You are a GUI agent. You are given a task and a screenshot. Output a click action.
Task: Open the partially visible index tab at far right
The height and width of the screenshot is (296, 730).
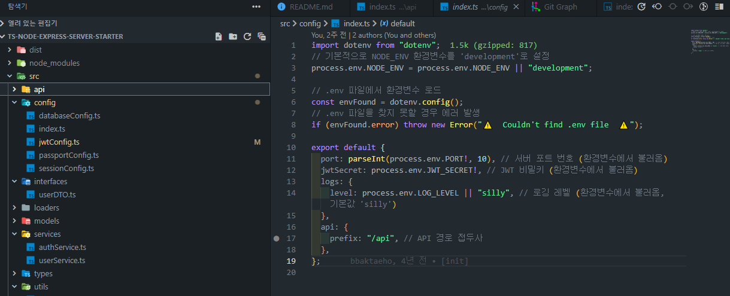tap(617, 7)
